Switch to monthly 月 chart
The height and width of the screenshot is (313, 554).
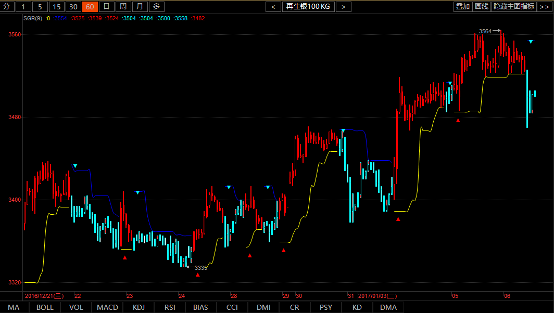[x=140, y=7]
